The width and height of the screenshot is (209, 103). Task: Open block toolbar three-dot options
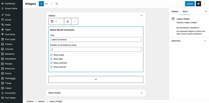click(74, 21)
